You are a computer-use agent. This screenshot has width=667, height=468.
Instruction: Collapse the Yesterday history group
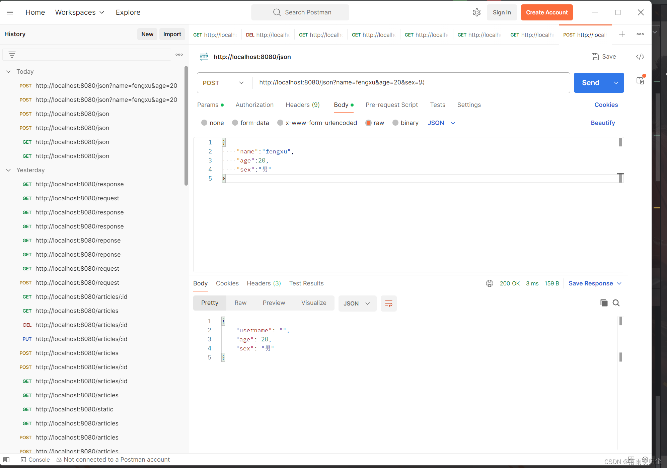pos(8,170)
